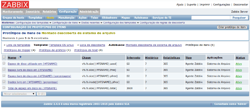
Task: Click the Pesquisar search button
Action: (x=239, y=18)
